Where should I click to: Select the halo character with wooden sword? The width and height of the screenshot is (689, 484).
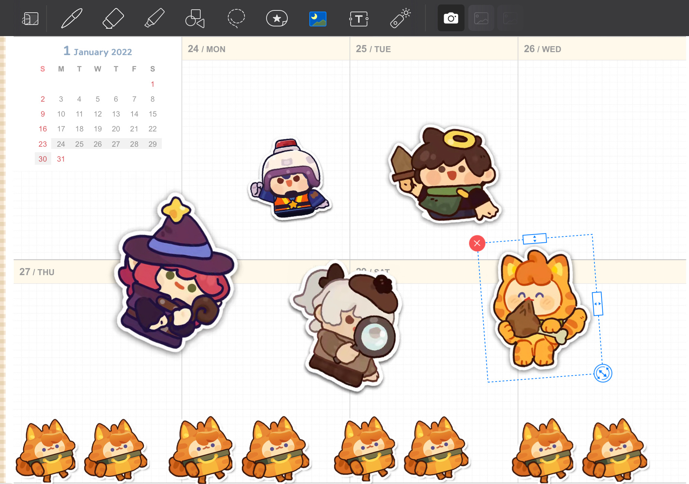[x=445, y=173]
